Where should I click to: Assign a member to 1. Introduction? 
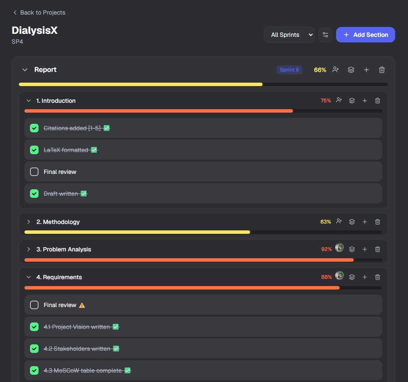(x=339, y=101)
